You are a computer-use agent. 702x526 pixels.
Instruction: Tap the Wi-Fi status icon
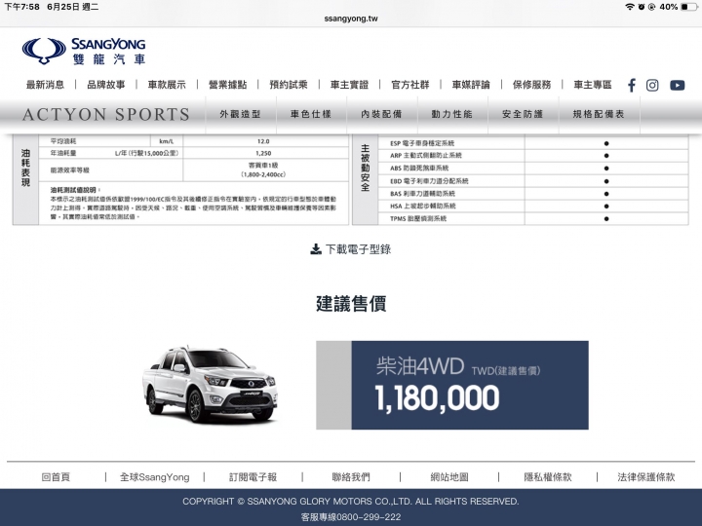630,7
